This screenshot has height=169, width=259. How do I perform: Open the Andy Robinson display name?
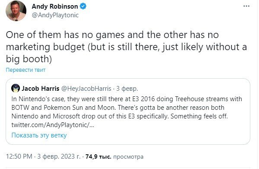click(55, 6)
